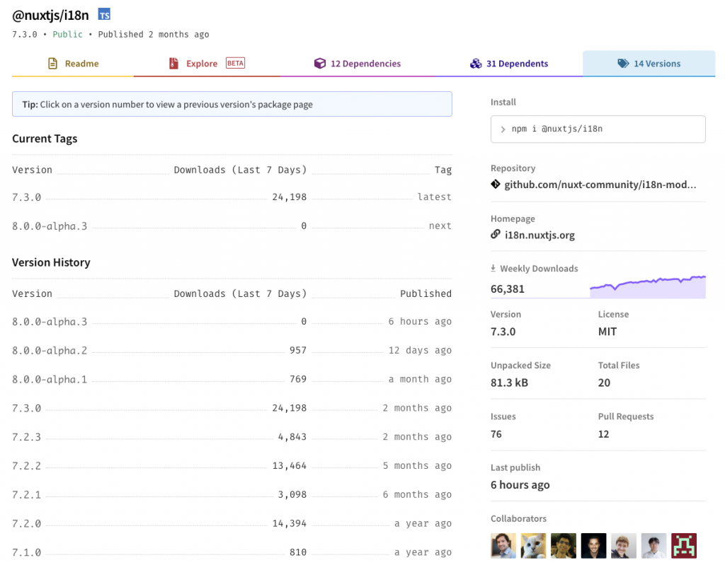Open the white cat collaborator avatar
Viewport: 725px width, 565px height.
pyautogui.click(x=534, y=546)
